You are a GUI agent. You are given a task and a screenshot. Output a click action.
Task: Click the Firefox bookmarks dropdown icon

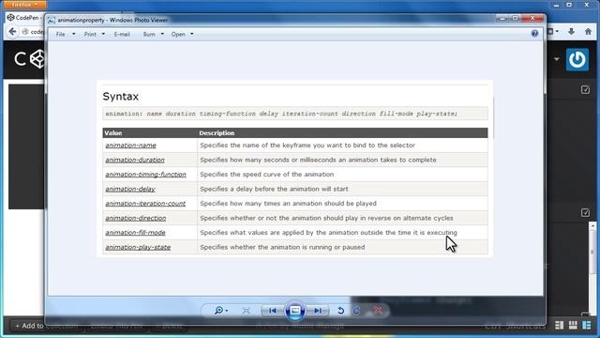pyautogui.click(x=552, y=31)
